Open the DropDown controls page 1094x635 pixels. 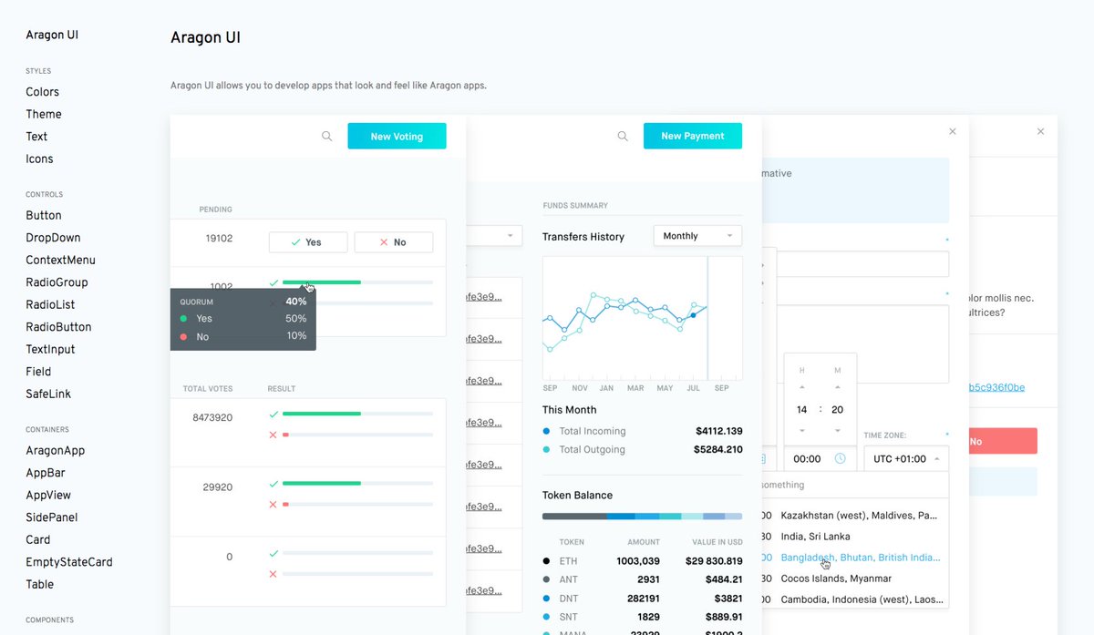point(53,238)
